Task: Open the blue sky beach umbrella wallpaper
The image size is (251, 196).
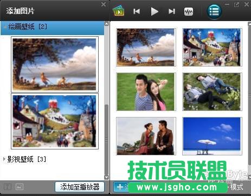Action: pos(212,136)
